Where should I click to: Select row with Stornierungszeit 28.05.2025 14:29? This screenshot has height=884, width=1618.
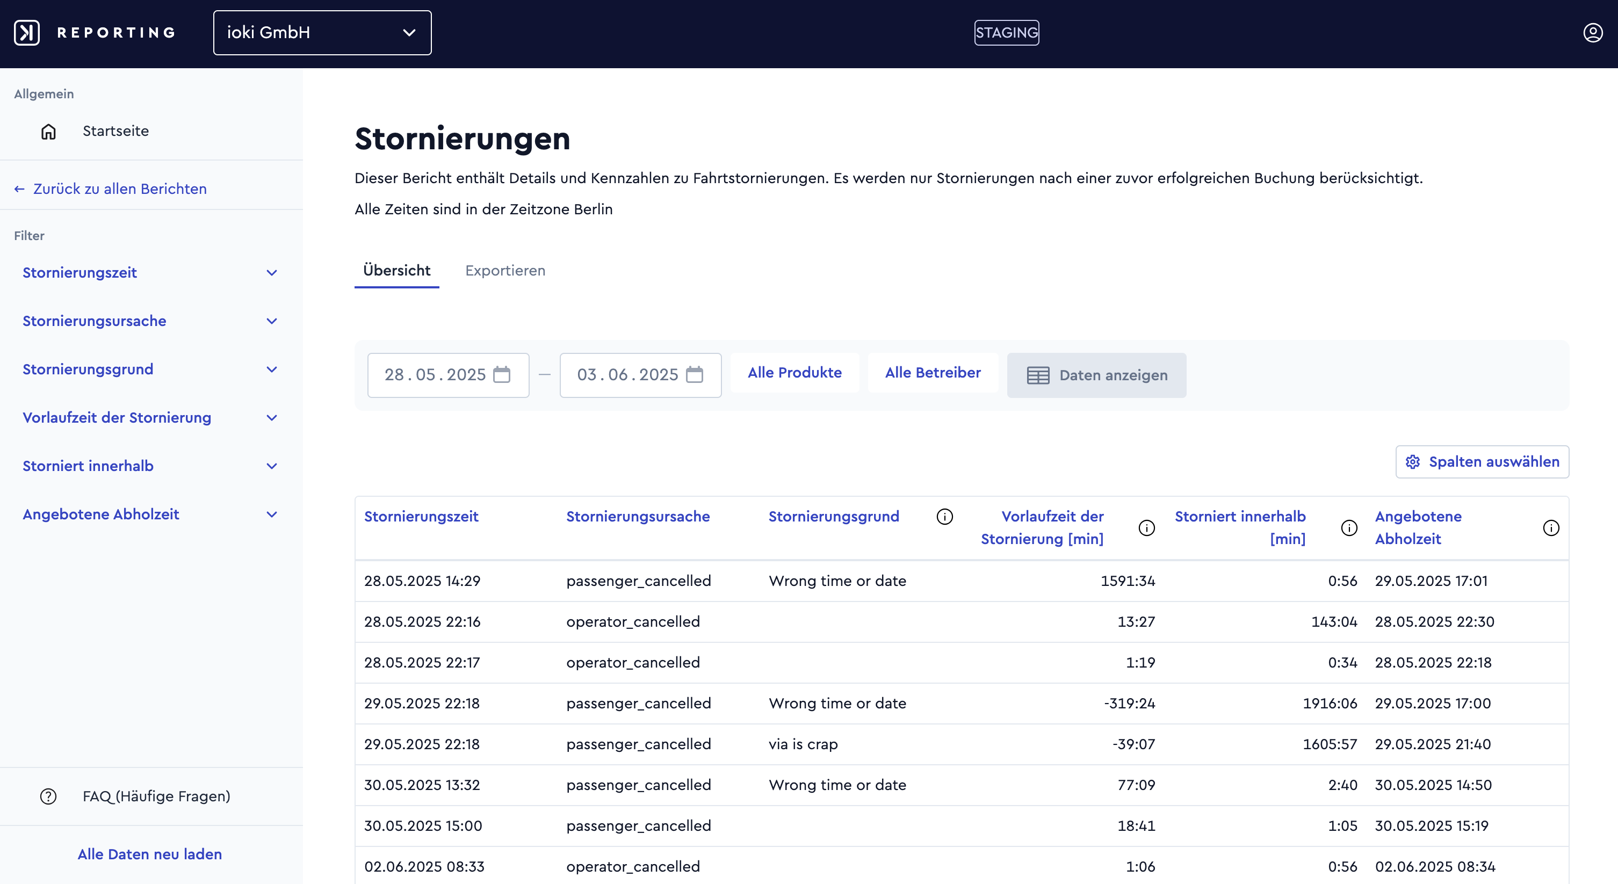(962, 581)
